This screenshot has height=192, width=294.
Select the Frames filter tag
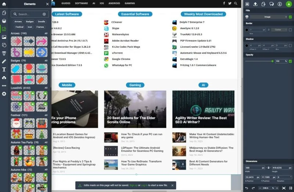40,27
